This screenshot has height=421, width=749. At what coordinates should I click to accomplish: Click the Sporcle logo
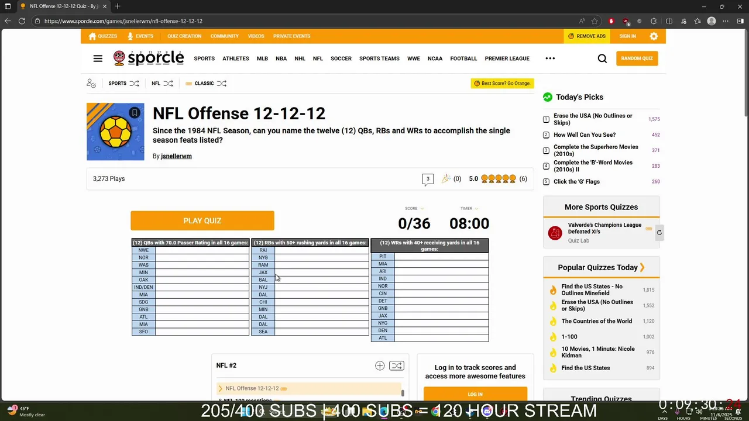pyautogui.click(x=149, y=58)
